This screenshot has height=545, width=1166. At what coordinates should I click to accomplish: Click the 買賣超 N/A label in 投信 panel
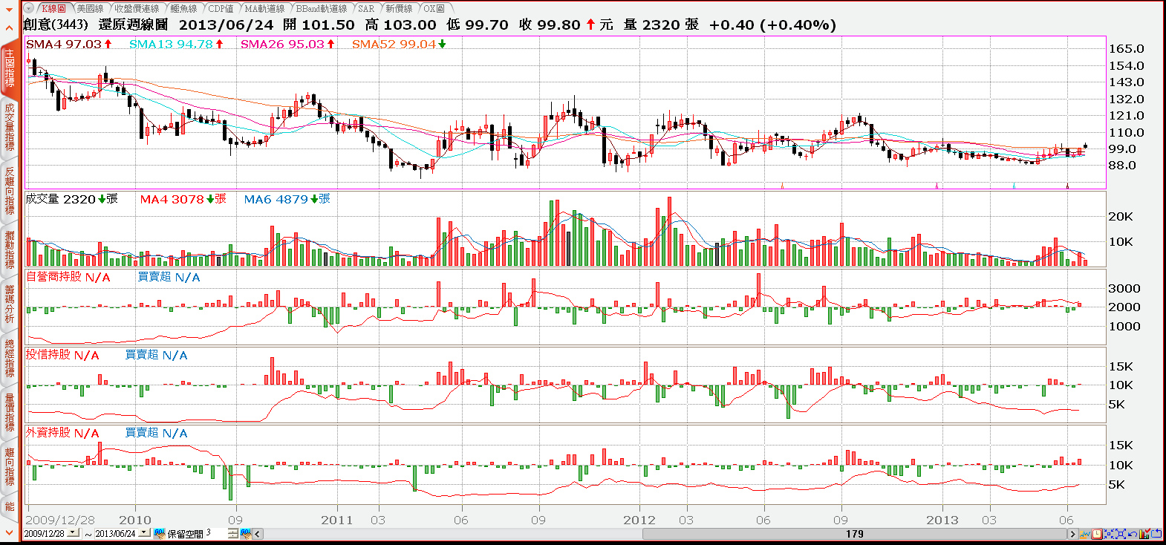coord(156,355)
